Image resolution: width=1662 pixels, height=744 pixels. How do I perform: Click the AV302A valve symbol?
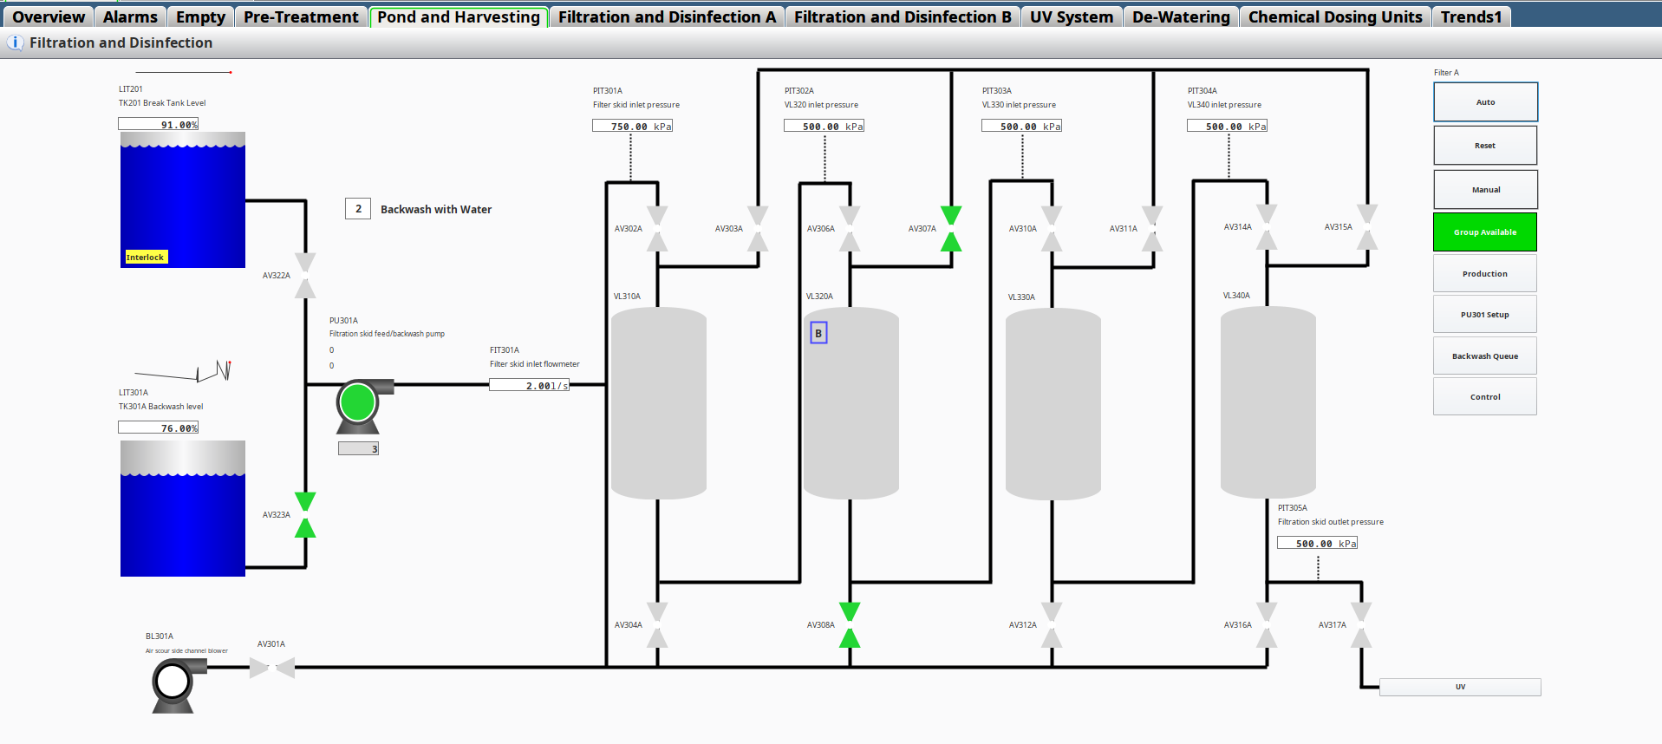point(657,228)
